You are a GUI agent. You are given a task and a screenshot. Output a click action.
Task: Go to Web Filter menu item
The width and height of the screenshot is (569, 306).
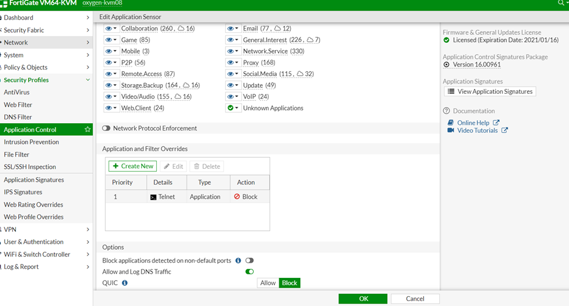point(18,105)
